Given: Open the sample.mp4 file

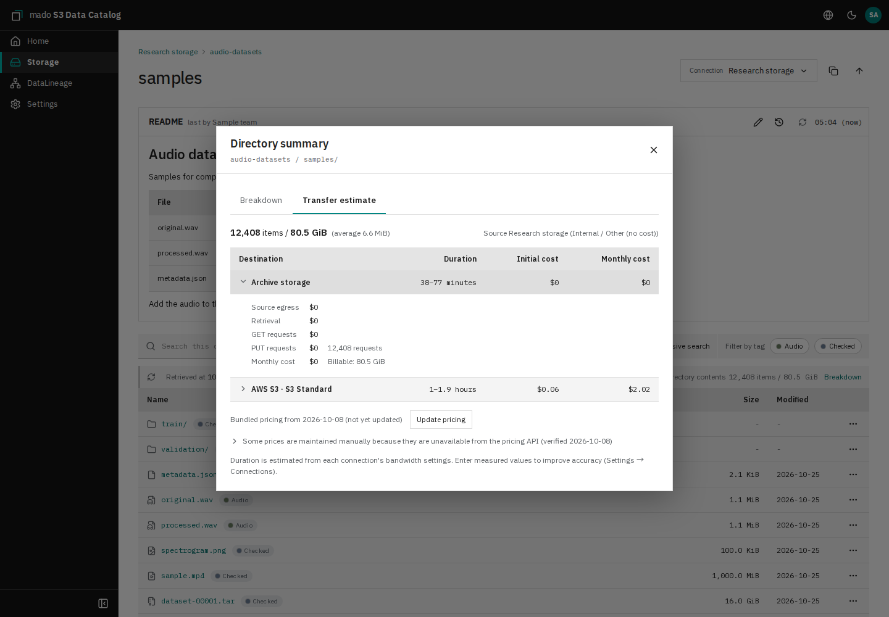Looking at the screenshot, I should (x=183, y=576).
